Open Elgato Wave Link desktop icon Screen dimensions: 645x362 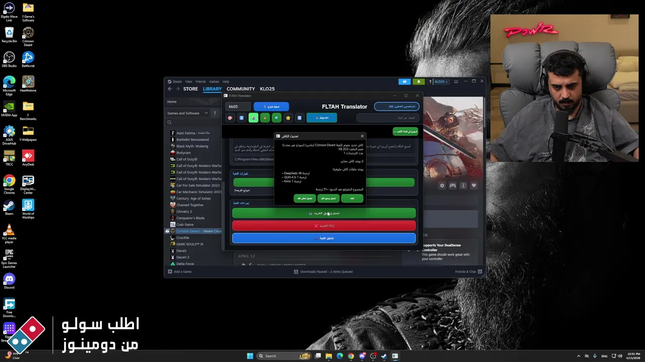click(x=9, y=12)
